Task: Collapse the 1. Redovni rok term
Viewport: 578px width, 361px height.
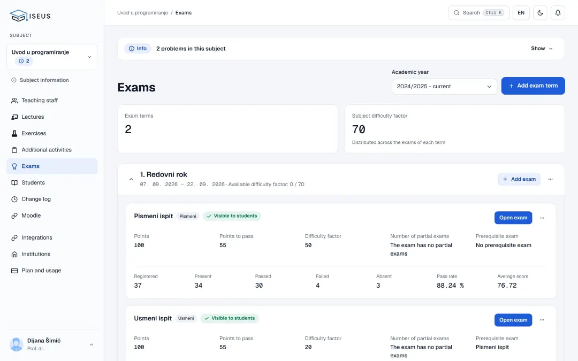Action: pos(131,179)
